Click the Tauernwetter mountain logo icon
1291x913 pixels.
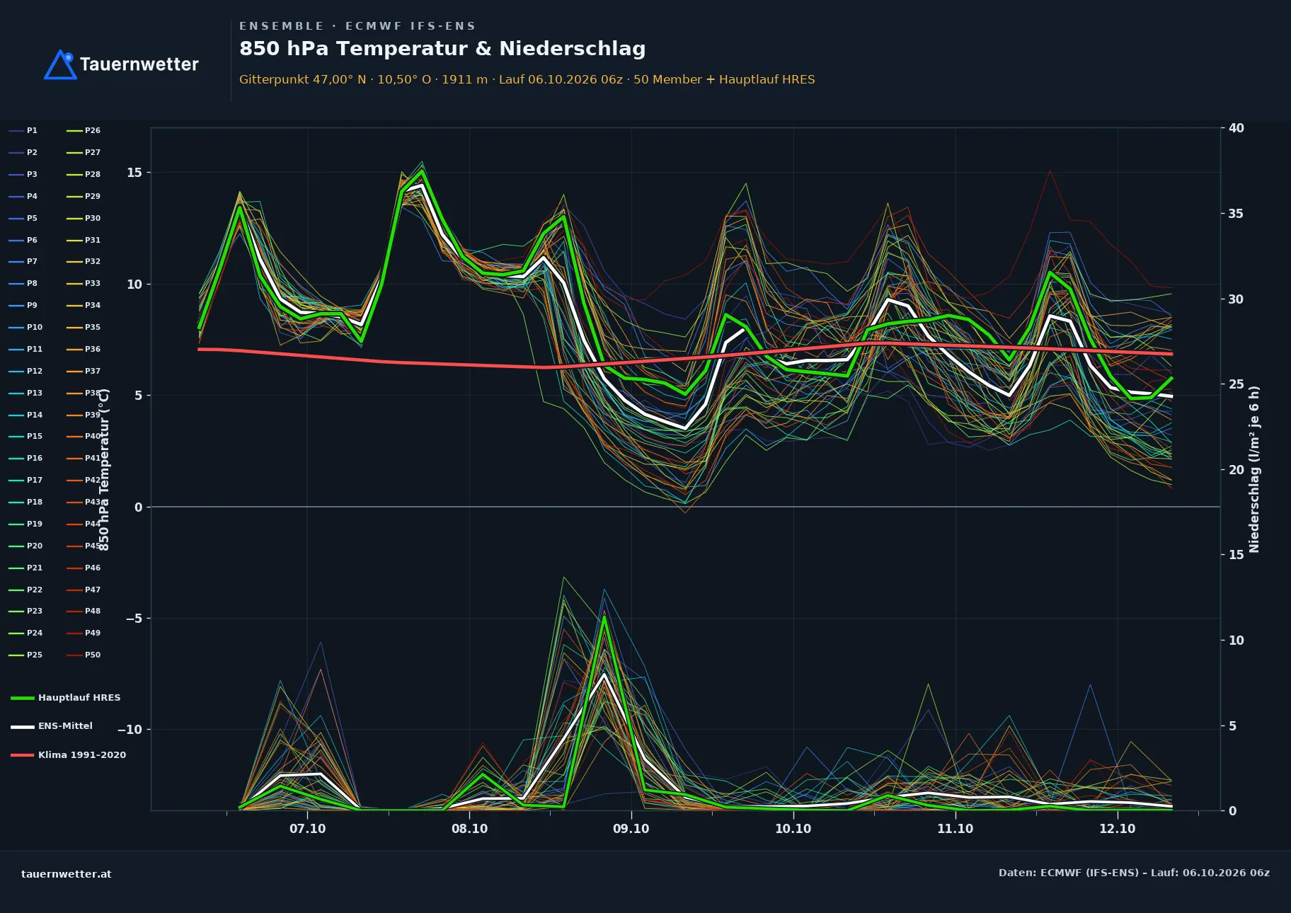point(60,64)
